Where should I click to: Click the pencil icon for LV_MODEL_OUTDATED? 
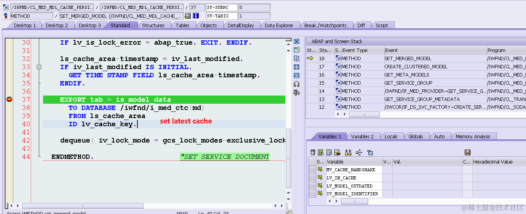[321, 186]
